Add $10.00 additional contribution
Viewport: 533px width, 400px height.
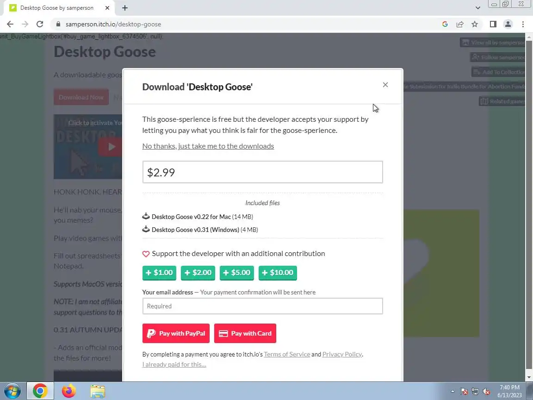(278, 273)
